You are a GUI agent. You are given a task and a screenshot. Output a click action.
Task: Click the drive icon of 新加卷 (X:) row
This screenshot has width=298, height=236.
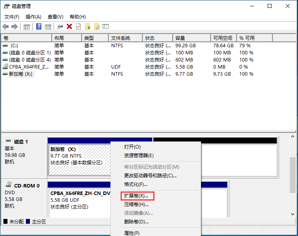[5, 74]
